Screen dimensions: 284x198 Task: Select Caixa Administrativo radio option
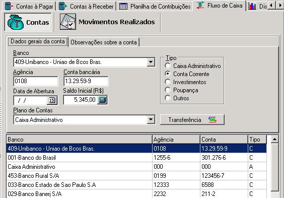[x=193, y=66]
